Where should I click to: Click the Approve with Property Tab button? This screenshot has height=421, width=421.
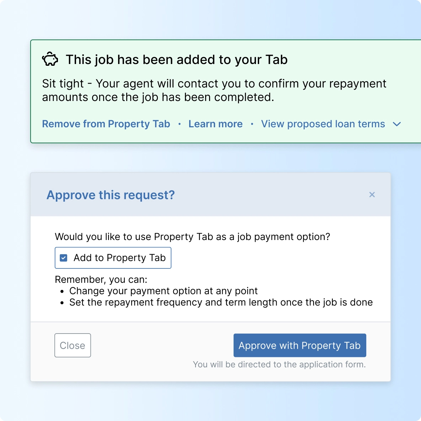coord(299,345)
